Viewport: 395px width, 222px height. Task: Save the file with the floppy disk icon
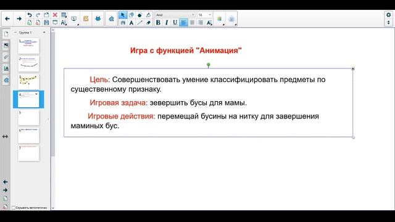click(46, 23)
